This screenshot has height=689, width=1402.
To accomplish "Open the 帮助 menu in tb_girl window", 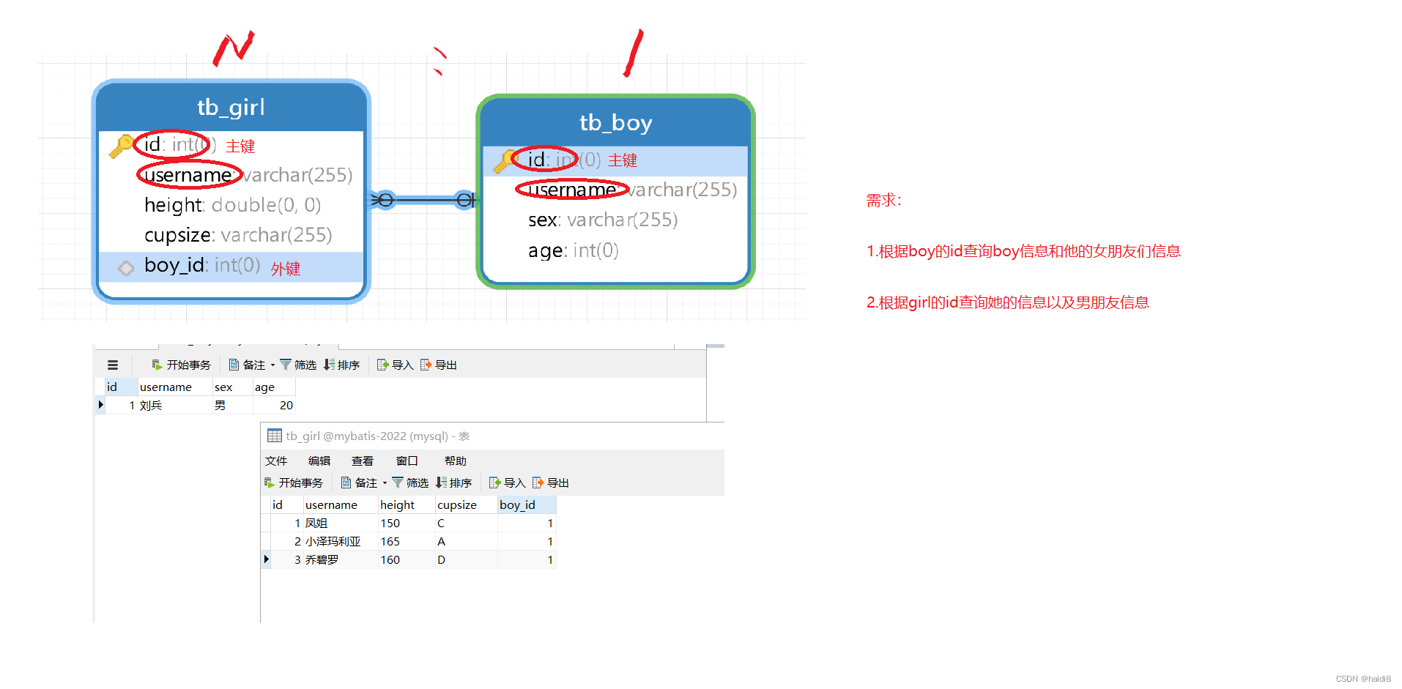I will click(x=456, y=461).
